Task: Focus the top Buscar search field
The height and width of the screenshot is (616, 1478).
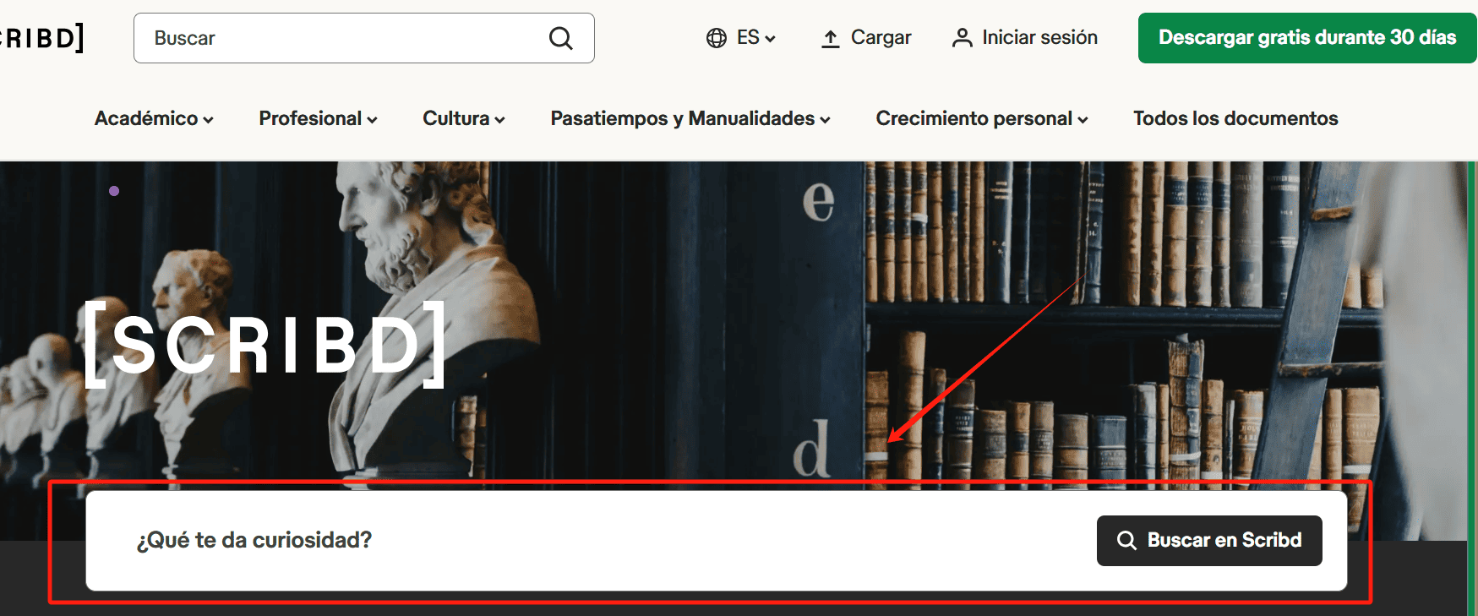Action: pos(363,38)
